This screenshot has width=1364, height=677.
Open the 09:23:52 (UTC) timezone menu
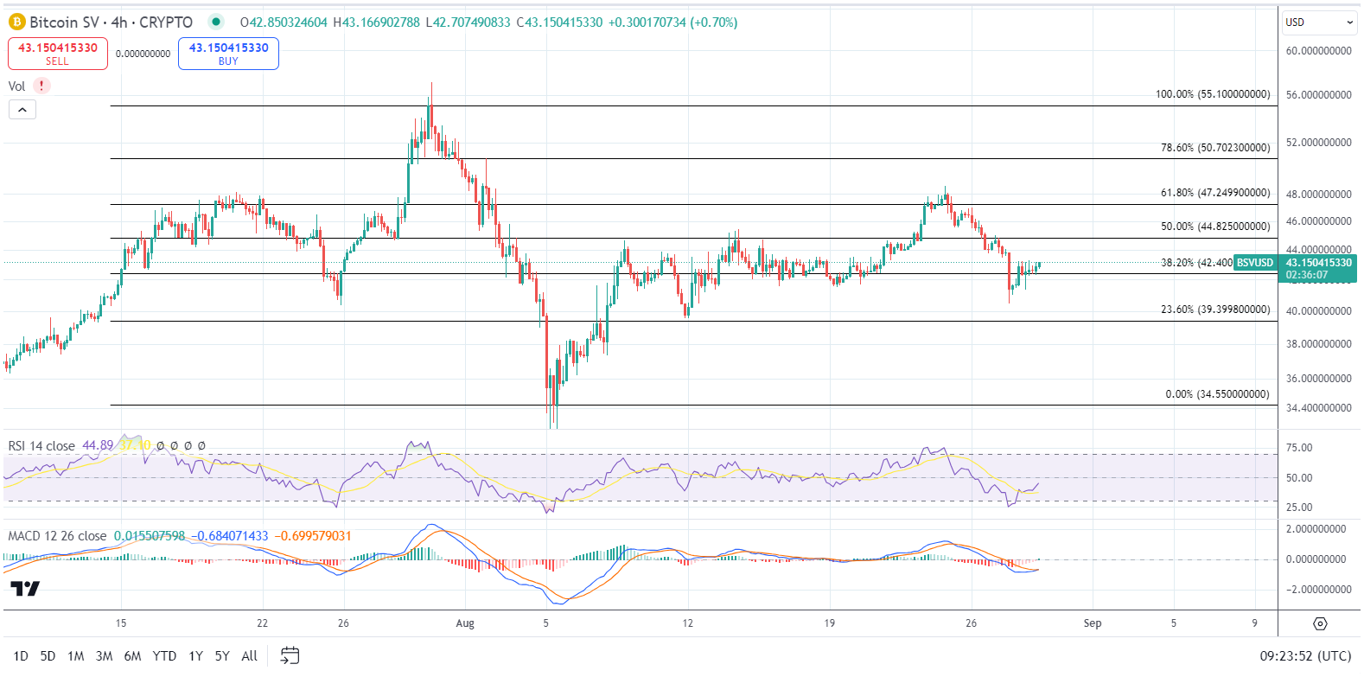(1305, 656)
